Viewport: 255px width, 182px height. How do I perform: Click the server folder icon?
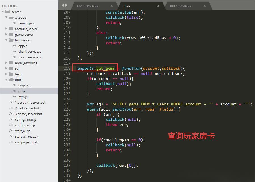pyautogui.click(x=8, y=12)
